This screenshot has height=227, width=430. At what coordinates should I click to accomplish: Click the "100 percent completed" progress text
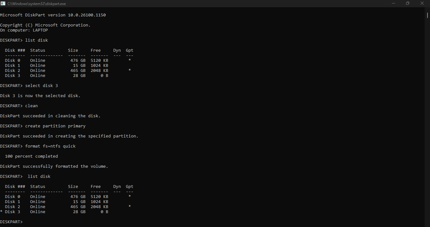pos(31,156)
